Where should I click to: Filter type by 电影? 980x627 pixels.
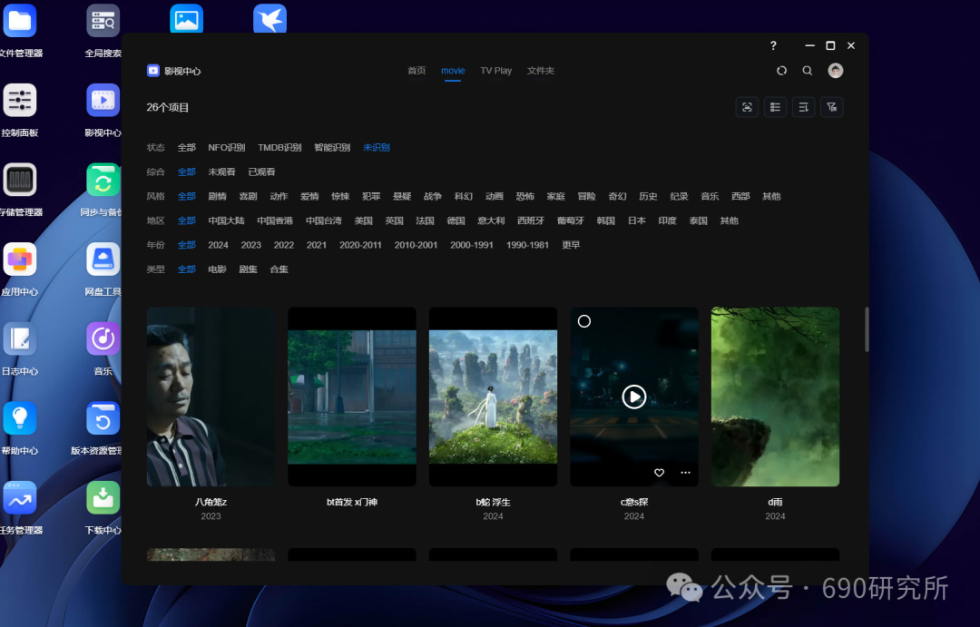pyautogui.click(x=217, y=269)
